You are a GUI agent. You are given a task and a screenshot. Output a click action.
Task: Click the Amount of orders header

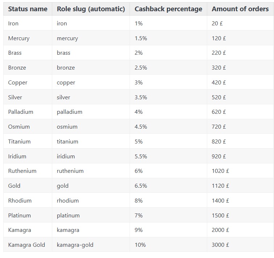(x=240, y=9)
